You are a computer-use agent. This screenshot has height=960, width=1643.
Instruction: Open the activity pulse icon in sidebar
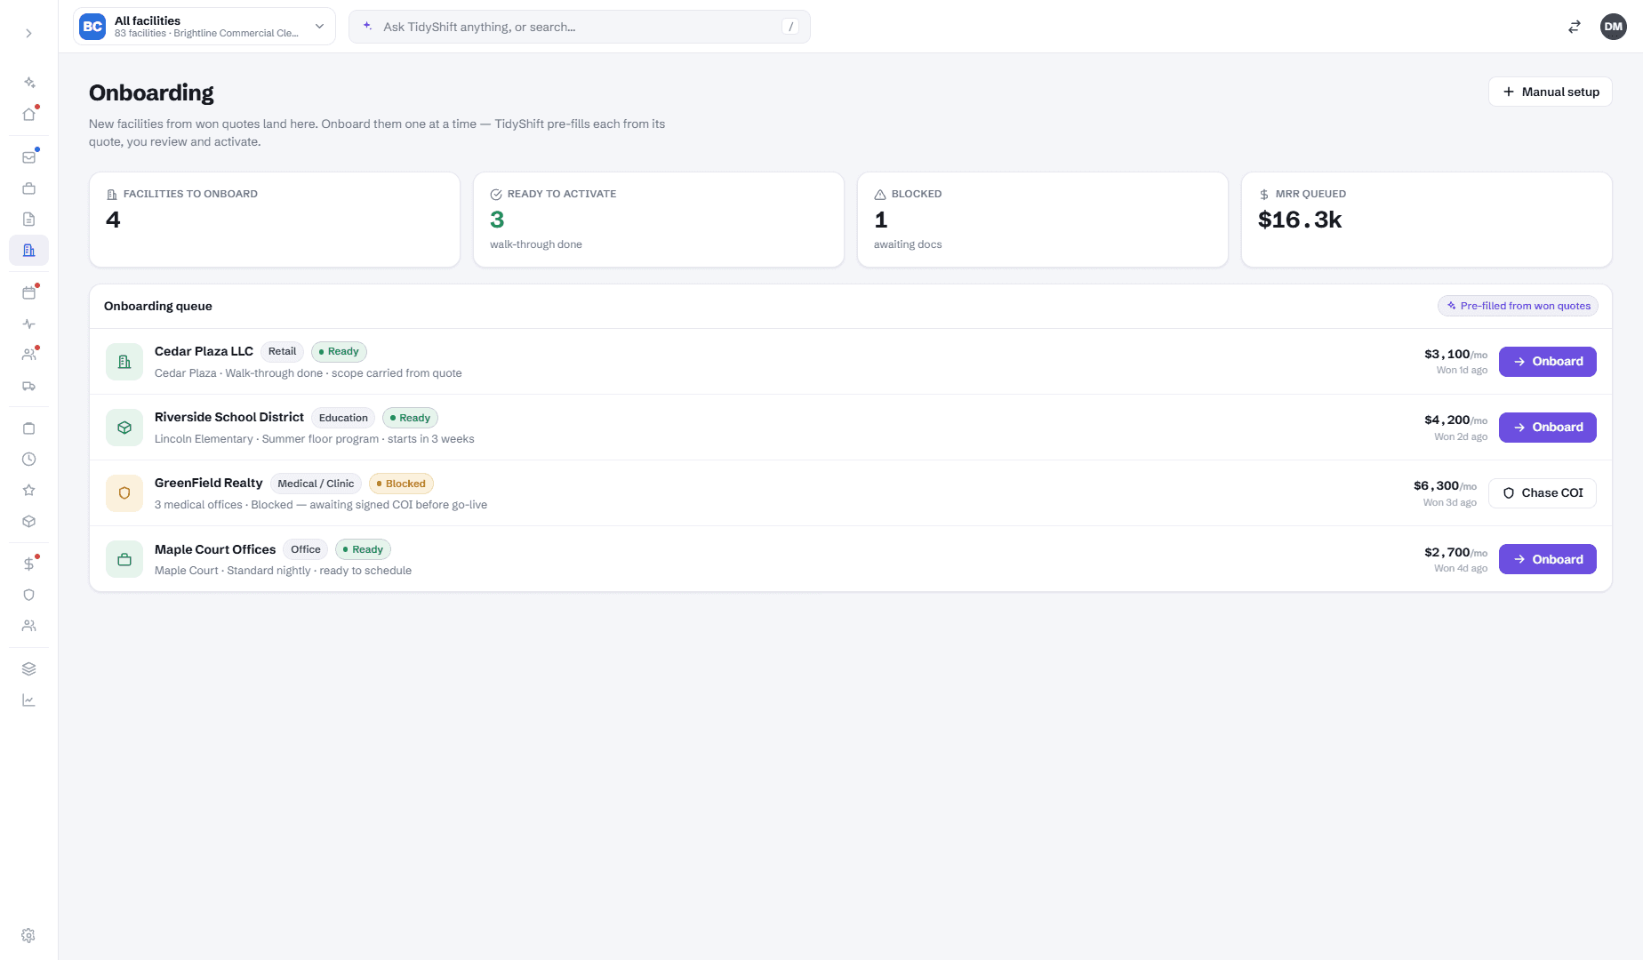[x=28, y=324]
